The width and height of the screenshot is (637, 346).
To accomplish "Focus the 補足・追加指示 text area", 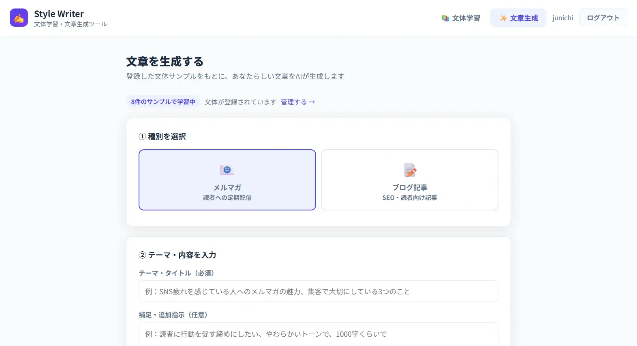I will coord(318,334).
